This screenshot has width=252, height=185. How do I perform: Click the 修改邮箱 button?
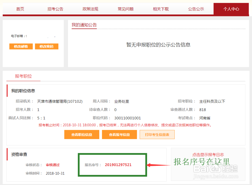pos(21,46)
